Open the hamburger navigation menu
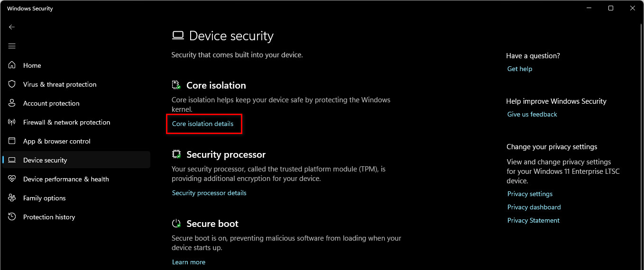Viewport: 644px width, 270px height. click(12, 46)
